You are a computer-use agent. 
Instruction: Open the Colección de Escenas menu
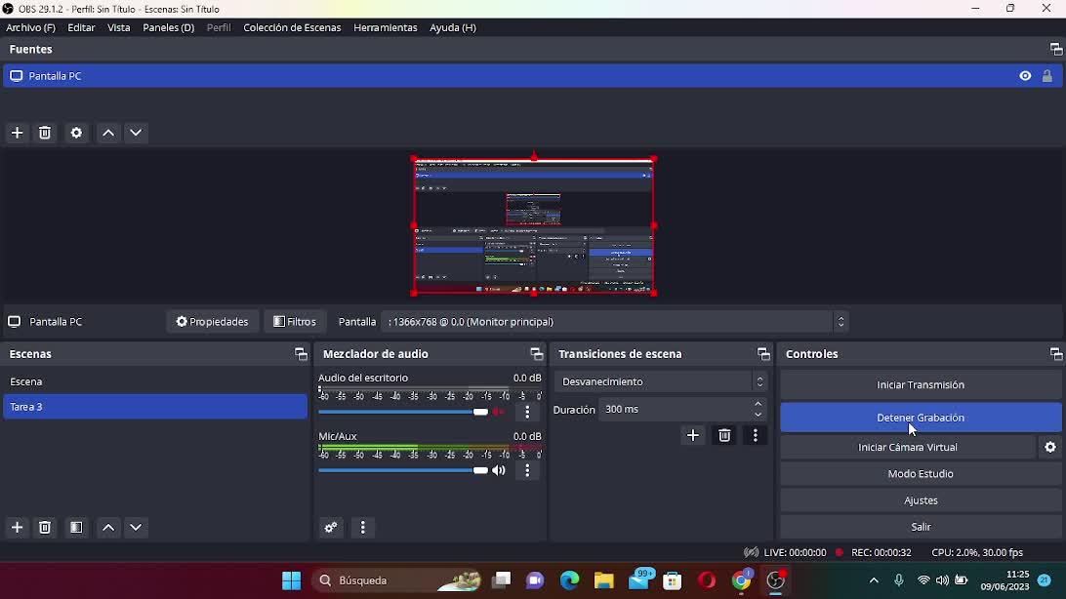coord(292,27)
